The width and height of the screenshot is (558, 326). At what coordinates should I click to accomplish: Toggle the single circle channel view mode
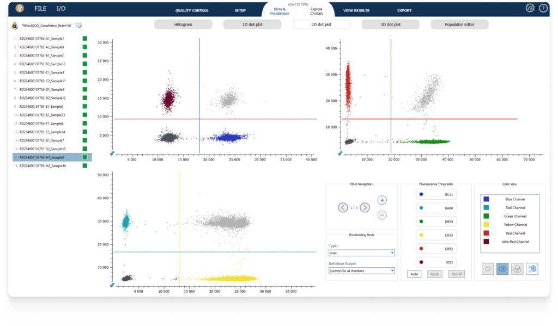(488, 269)
